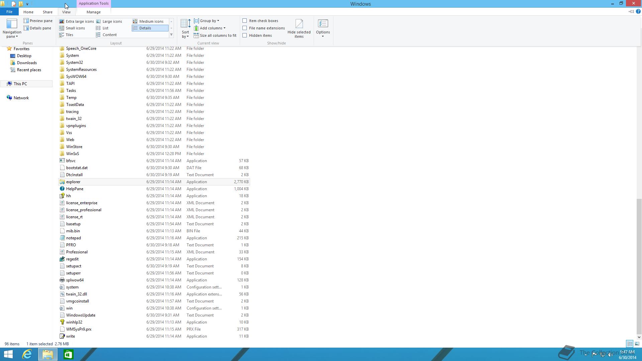Select Recent places in Favorites
642x361 pixels.
(29, 70)
